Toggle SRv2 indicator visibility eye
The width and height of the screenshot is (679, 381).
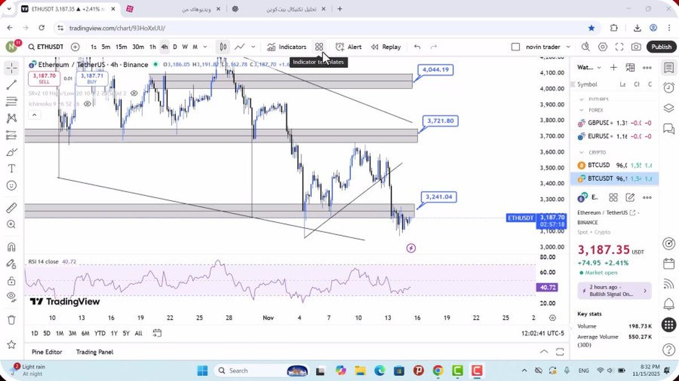point(135,93)
